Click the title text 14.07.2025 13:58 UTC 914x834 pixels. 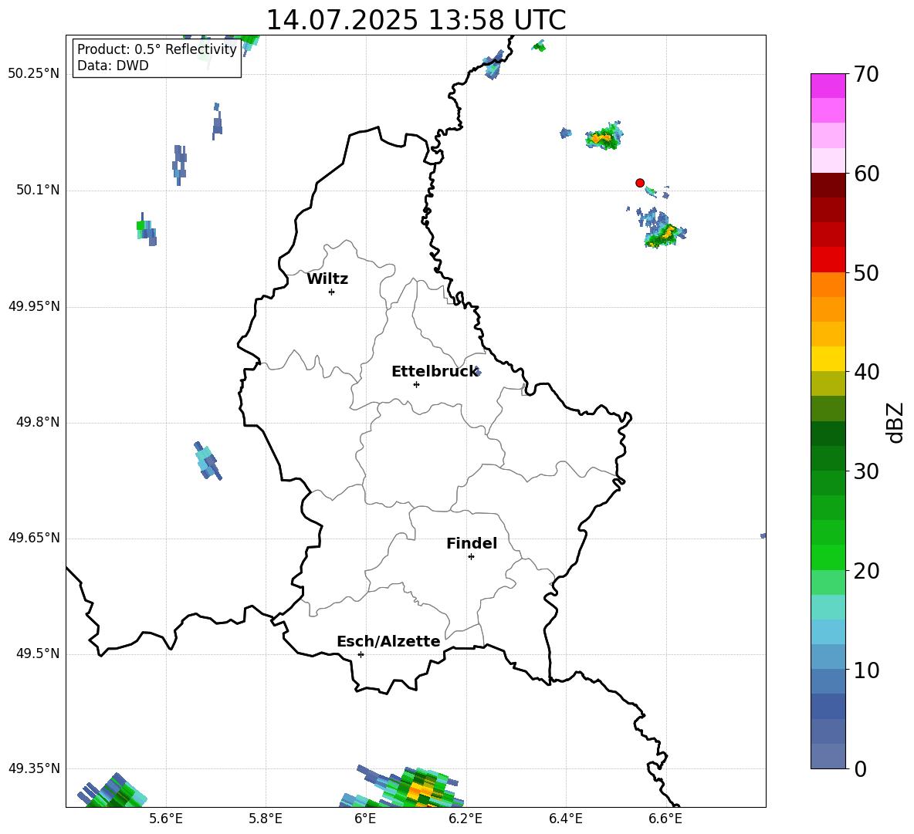click(x=415, y=20)
